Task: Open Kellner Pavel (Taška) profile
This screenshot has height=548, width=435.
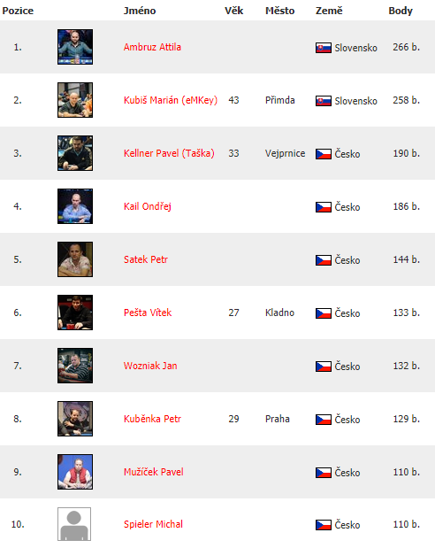Action: pyautogui.click(x=169, y=153)
